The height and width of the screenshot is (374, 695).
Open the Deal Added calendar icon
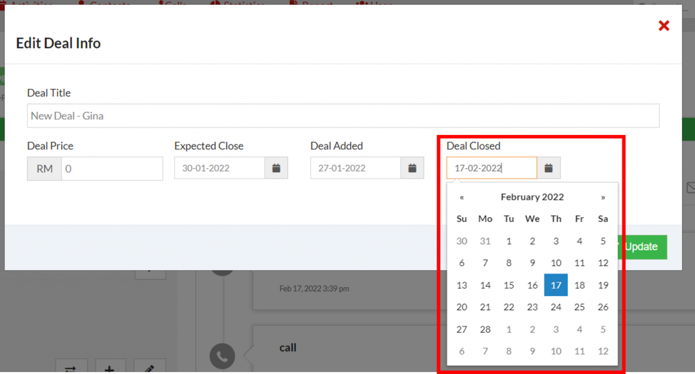pyautogui.click(x=412, y=168)
